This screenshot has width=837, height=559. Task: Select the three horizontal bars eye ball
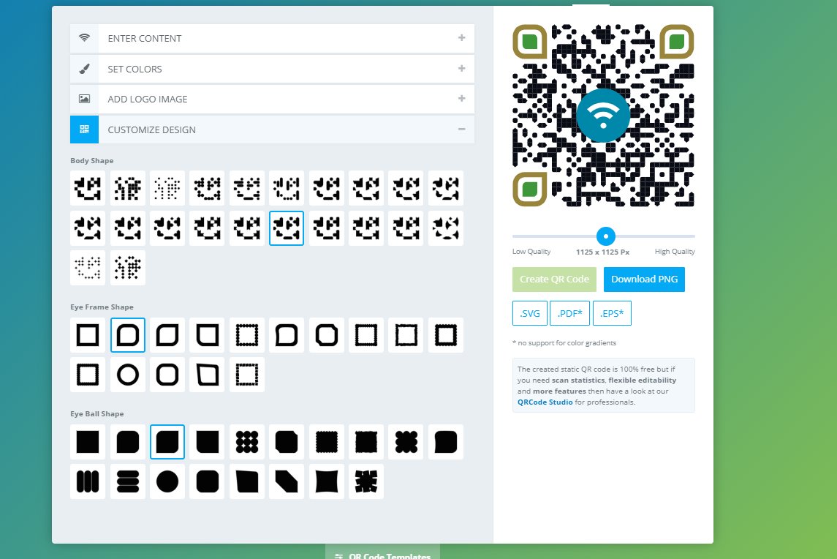(x=128, y=481)
